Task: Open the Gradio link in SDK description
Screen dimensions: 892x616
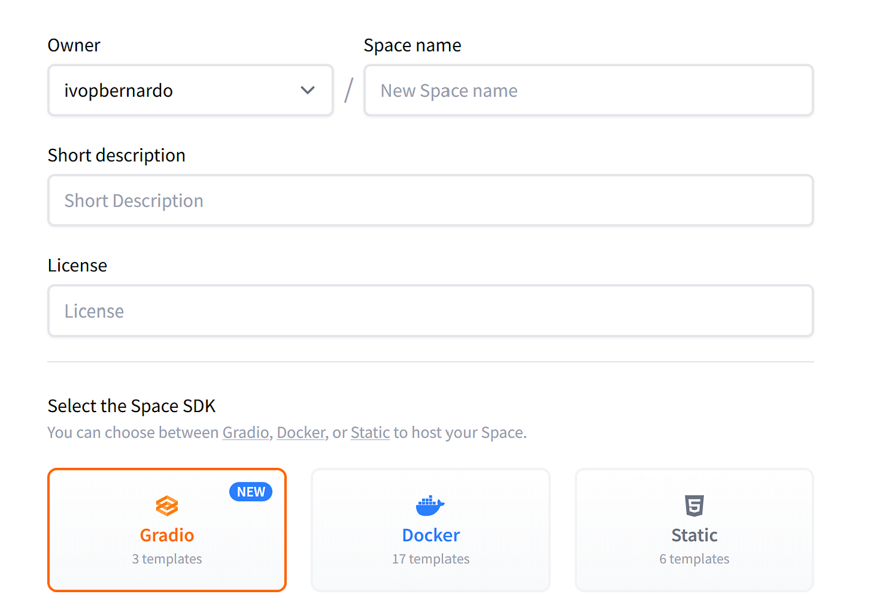Action: point(246,432)
